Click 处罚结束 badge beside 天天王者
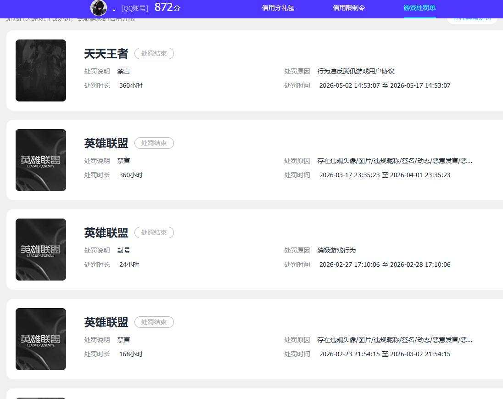This screenshot has height=399, width=503. point(154,54)
